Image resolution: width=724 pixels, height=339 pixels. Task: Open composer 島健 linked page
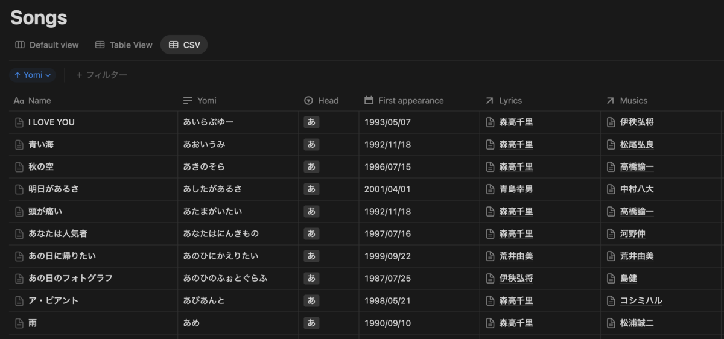click(629, 278)
